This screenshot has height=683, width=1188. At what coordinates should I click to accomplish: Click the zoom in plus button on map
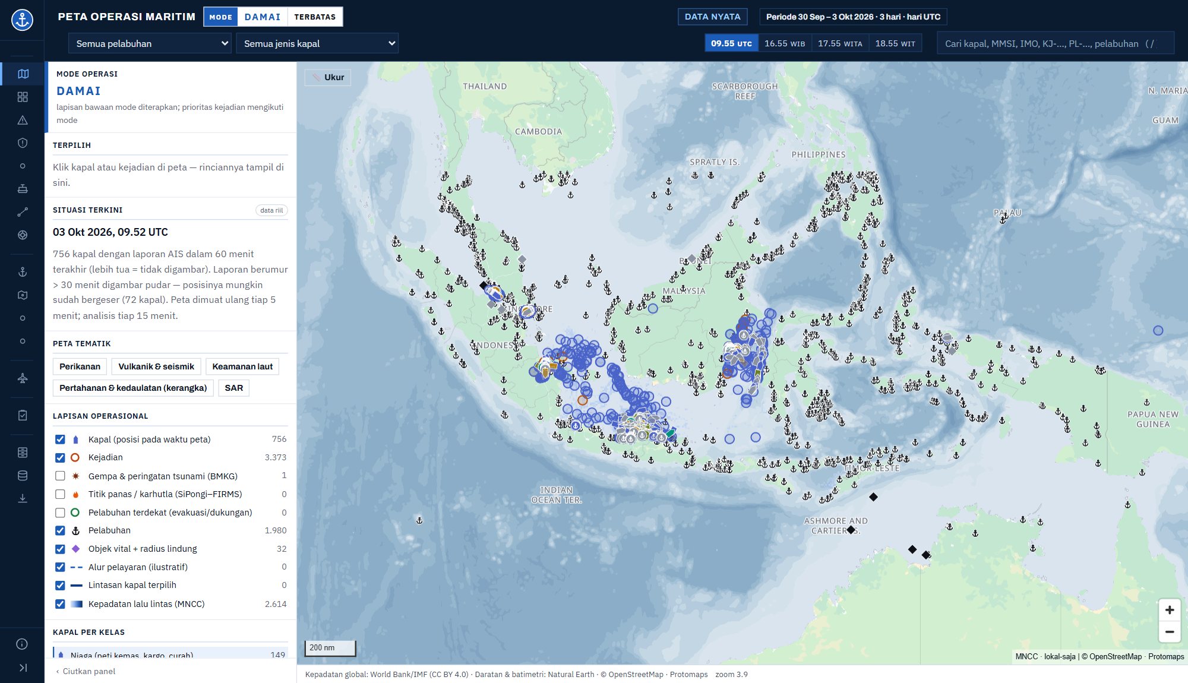(1169, 610)
